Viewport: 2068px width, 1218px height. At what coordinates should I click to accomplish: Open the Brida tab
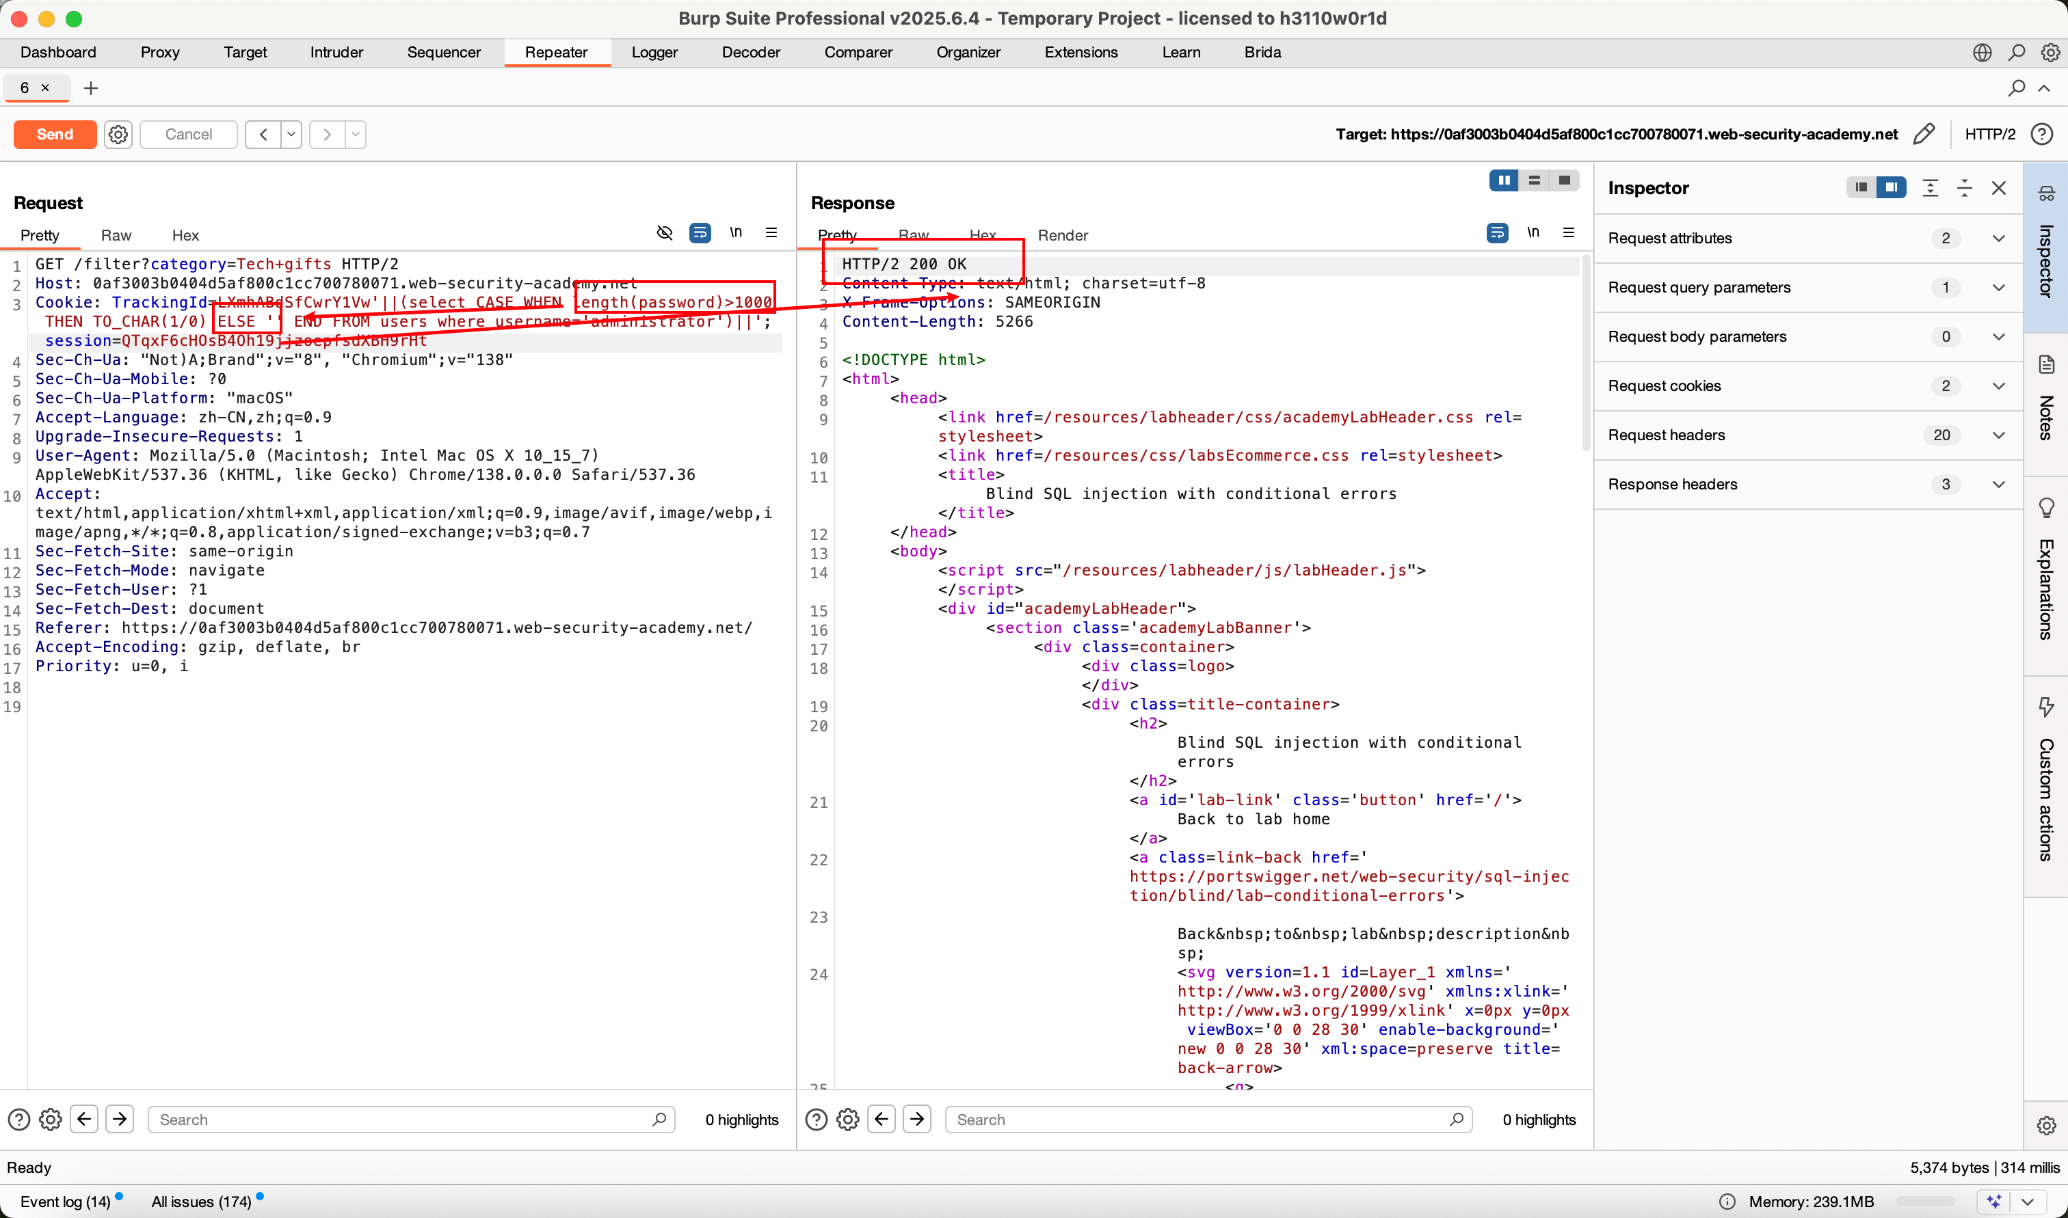tap(1262, 53)
